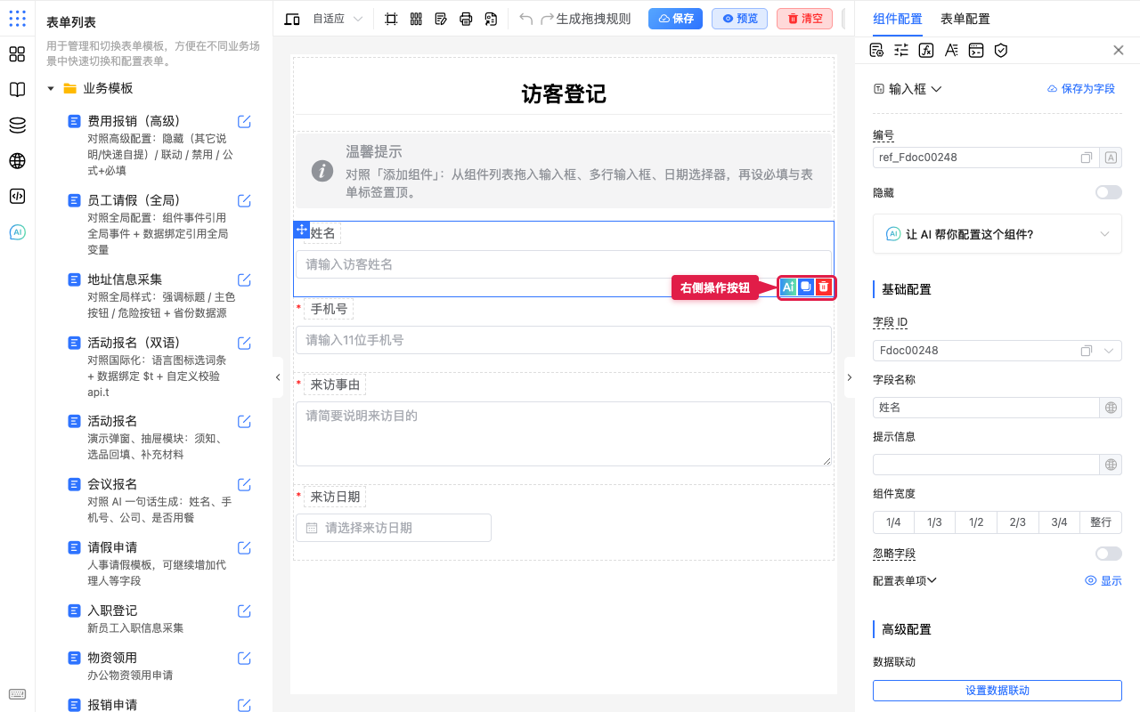Click the globe icon next to 字段名称
The height and width of the screenshot is (712, 1140).
click(1111, 408)
